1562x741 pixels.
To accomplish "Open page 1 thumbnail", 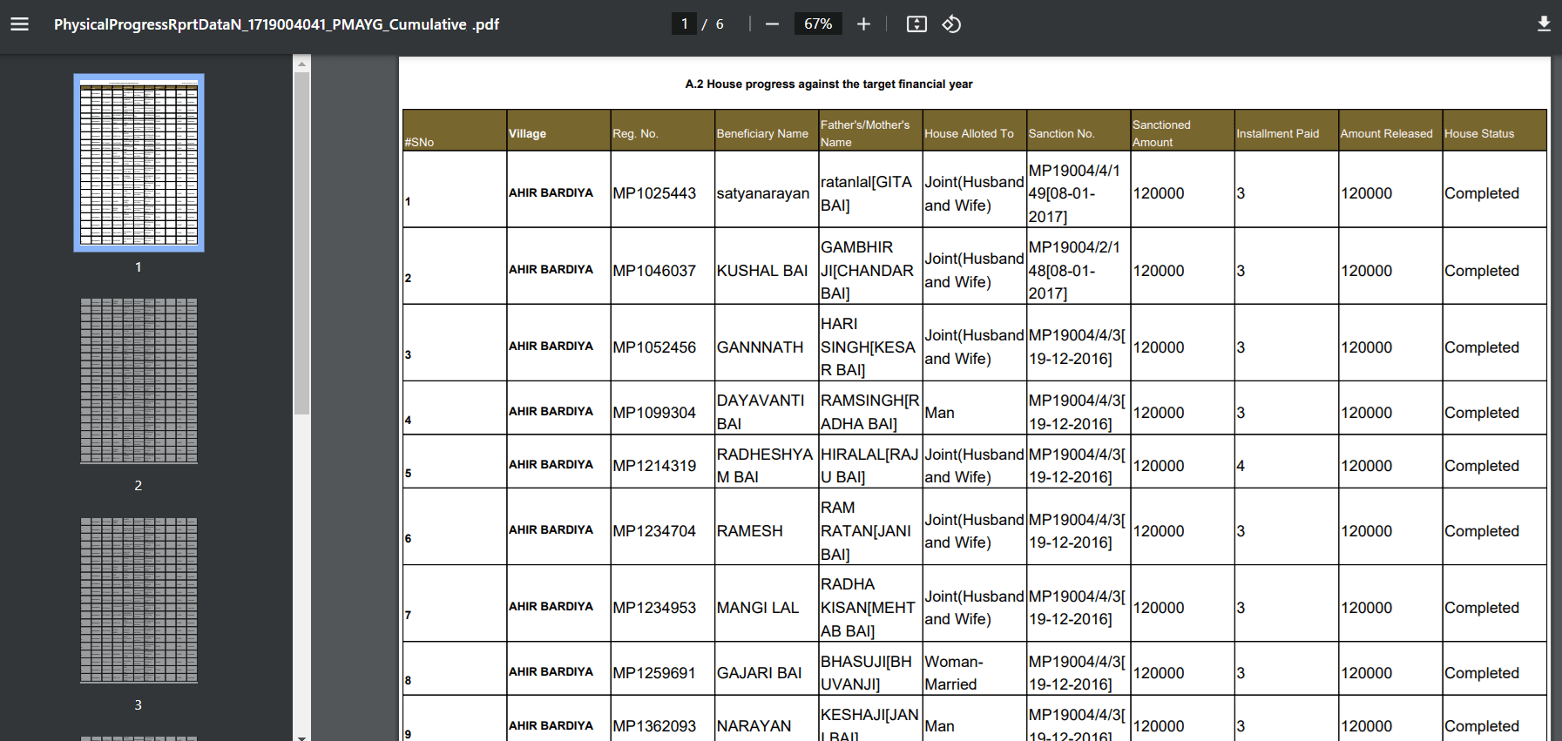I will (139, 163).
